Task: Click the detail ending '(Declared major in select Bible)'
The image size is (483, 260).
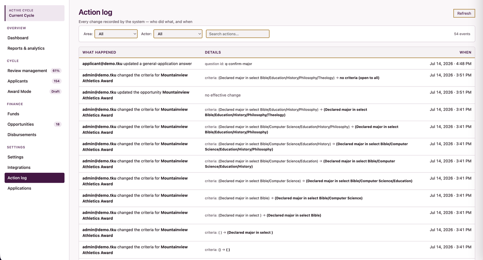Action: click(x=263, y=215)
